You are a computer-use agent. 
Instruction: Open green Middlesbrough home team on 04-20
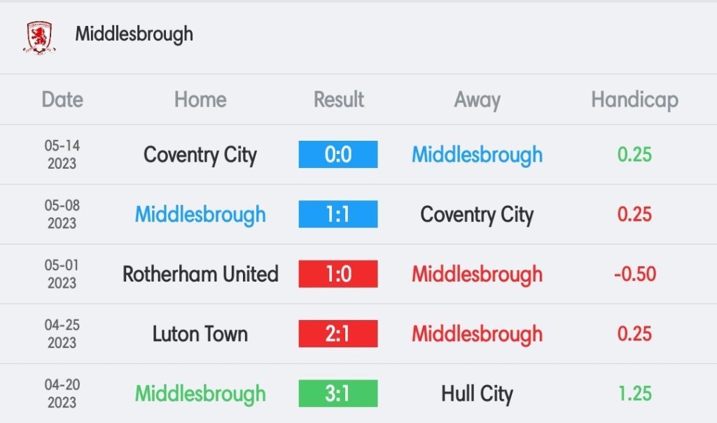200,394
